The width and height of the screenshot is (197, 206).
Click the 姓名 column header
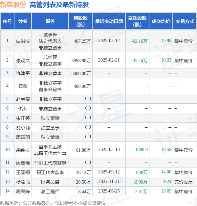(x=23, y=21)
